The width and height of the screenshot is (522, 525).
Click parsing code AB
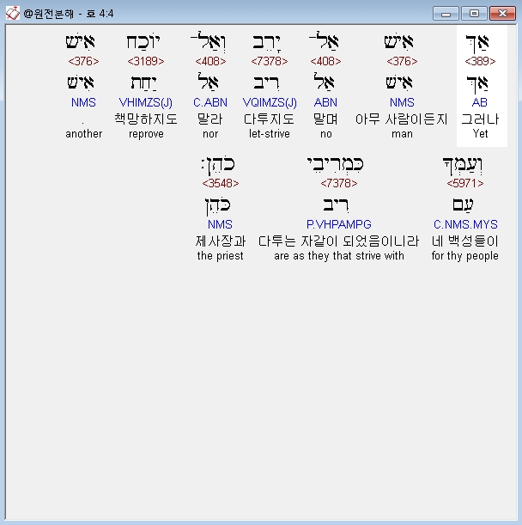click(x=480, y=102)
